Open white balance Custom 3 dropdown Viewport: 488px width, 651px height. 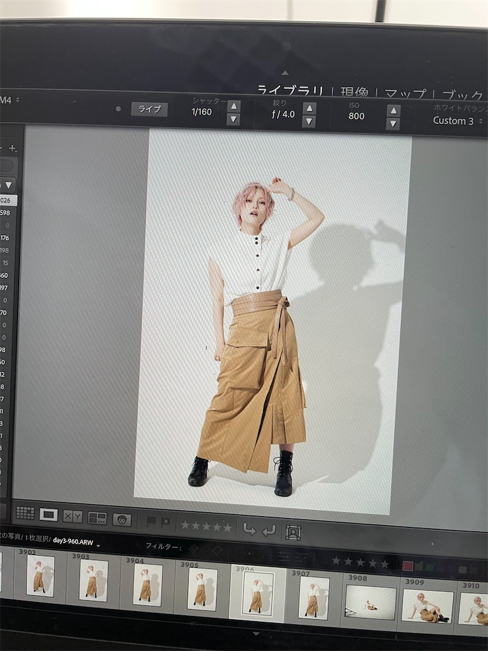tap(457, 121)
